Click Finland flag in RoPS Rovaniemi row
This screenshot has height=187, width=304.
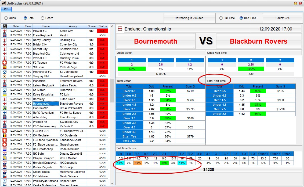pyautogui.click(x=5, y=113)
